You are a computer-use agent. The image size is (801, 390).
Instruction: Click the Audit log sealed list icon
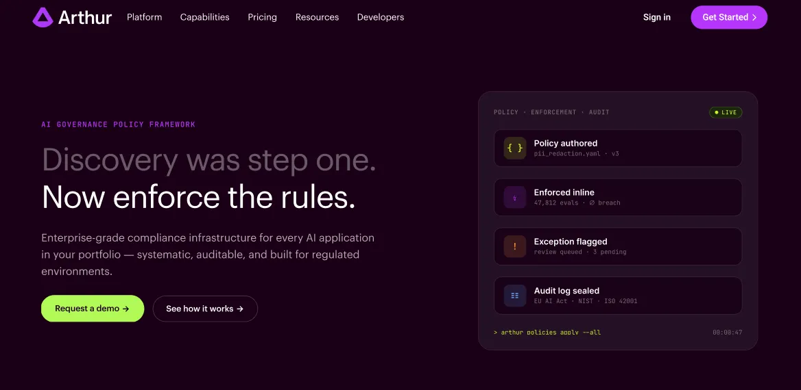(x=514, y=296)
